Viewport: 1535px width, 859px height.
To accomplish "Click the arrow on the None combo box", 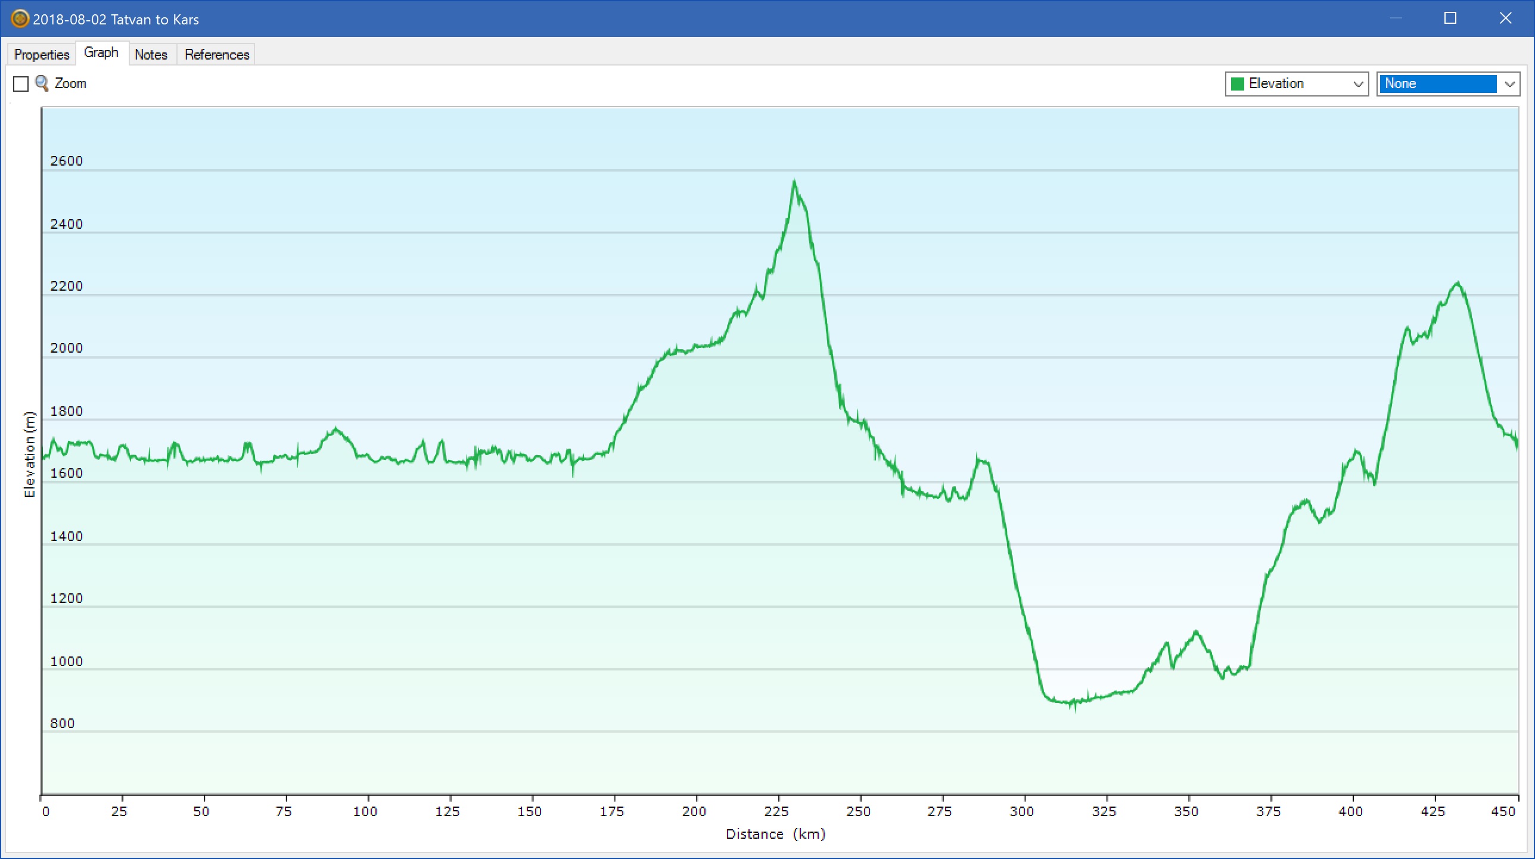I will (x=1509, y=84).
